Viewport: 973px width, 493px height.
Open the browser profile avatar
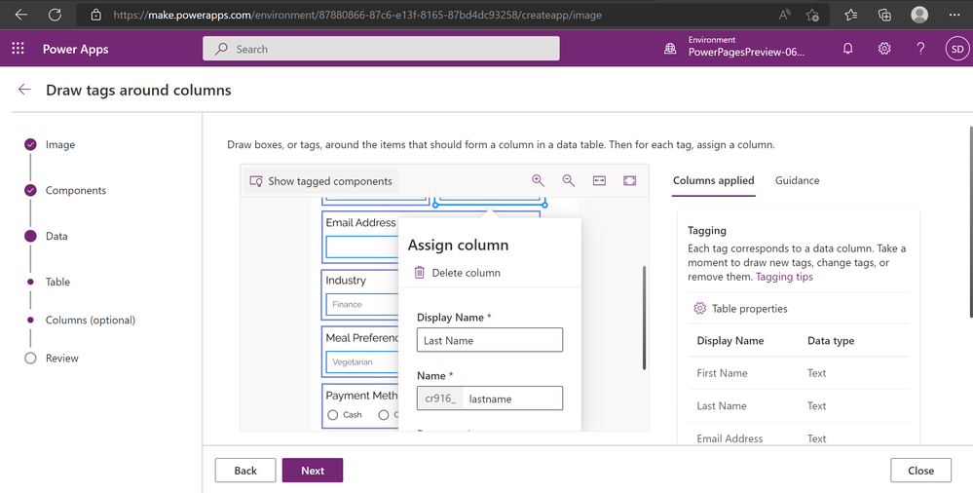coord(919,15)
